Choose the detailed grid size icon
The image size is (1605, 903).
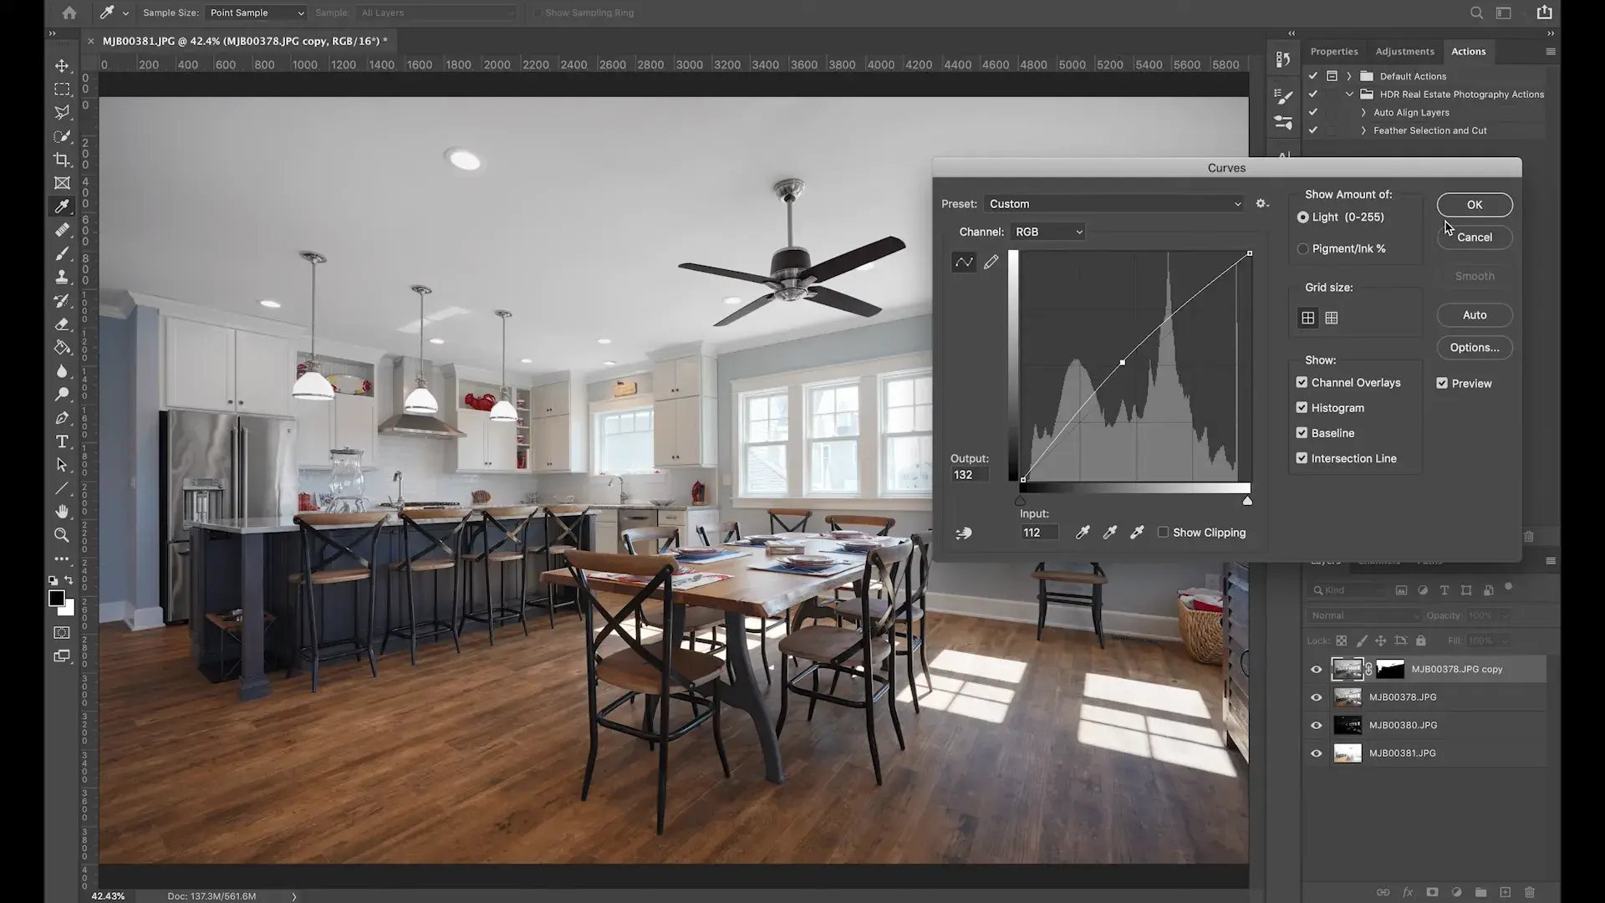[x=1332, y=318]
